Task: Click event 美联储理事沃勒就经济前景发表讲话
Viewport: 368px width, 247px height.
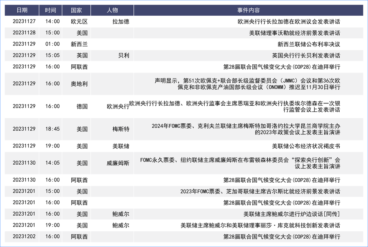Action: click(x=294, y=33)
